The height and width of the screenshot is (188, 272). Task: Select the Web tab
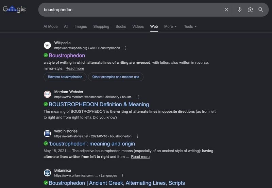(154, 27)
